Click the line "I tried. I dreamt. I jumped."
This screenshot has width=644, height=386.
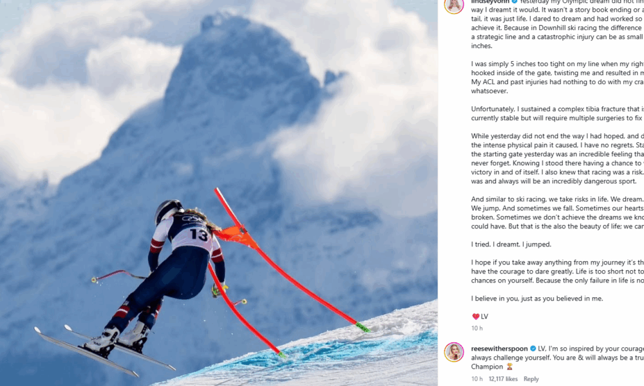pos(511,244)
